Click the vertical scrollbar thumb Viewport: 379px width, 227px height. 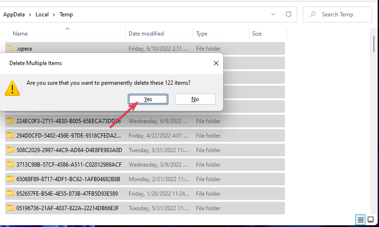click(374, 44)
